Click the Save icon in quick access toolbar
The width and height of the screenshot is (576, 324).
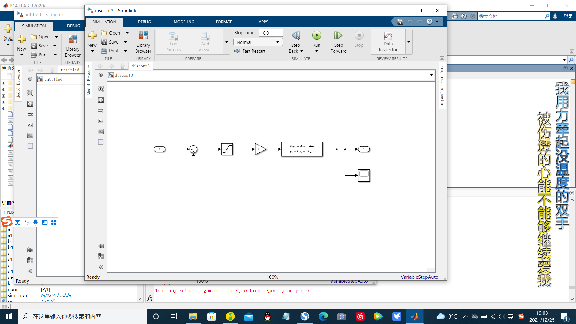coord(400,22)
